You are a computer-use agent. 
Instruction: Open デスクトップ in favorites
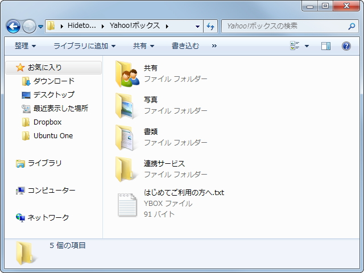(54, 95)
